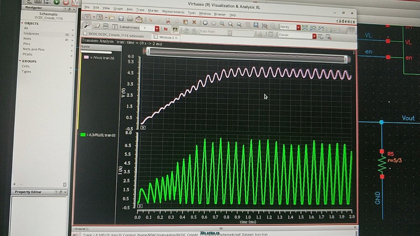Select Pins in the Navigator
The width and height of the screenshot is (420, 236).
pyautogui.click(x=27, y=44)
